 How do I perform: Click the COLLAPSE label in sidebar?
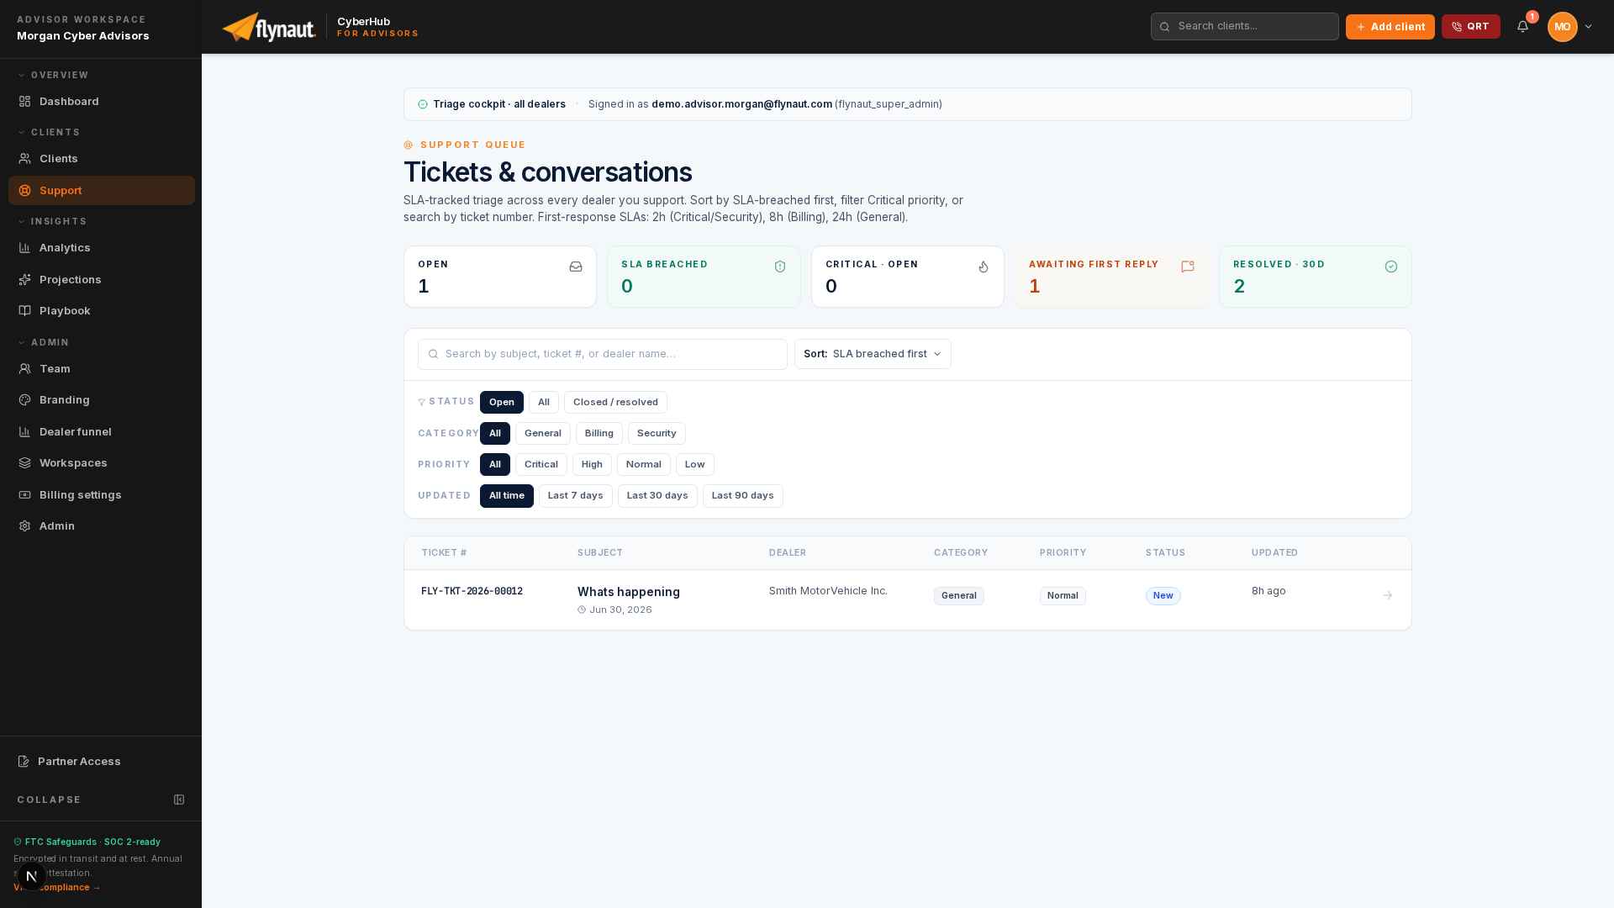click(49, 800)
